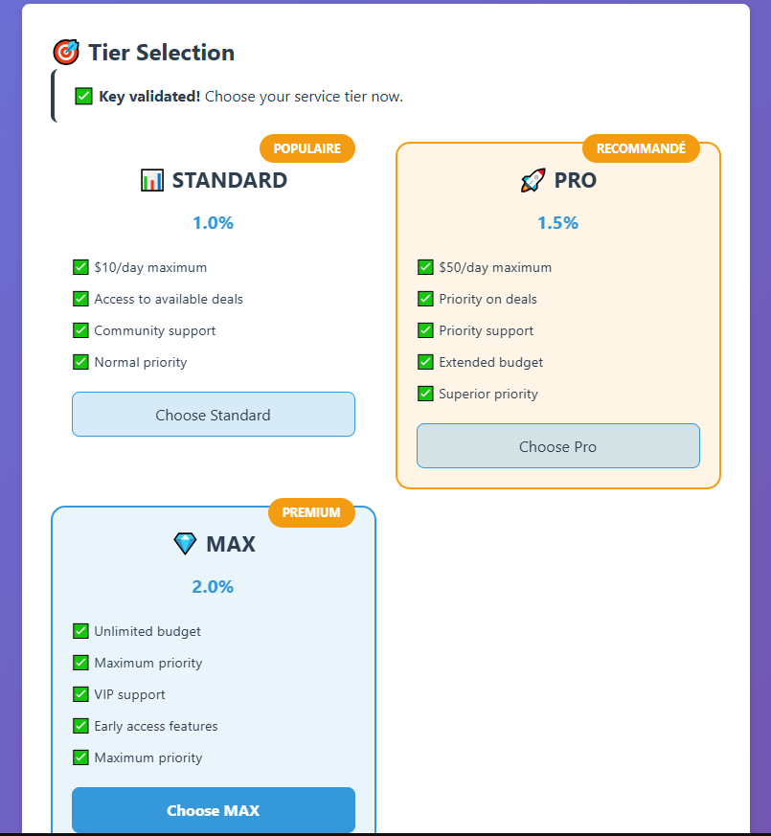Click the checkmark icon beside Extended budget
The image size is (771, 836).
425,362
